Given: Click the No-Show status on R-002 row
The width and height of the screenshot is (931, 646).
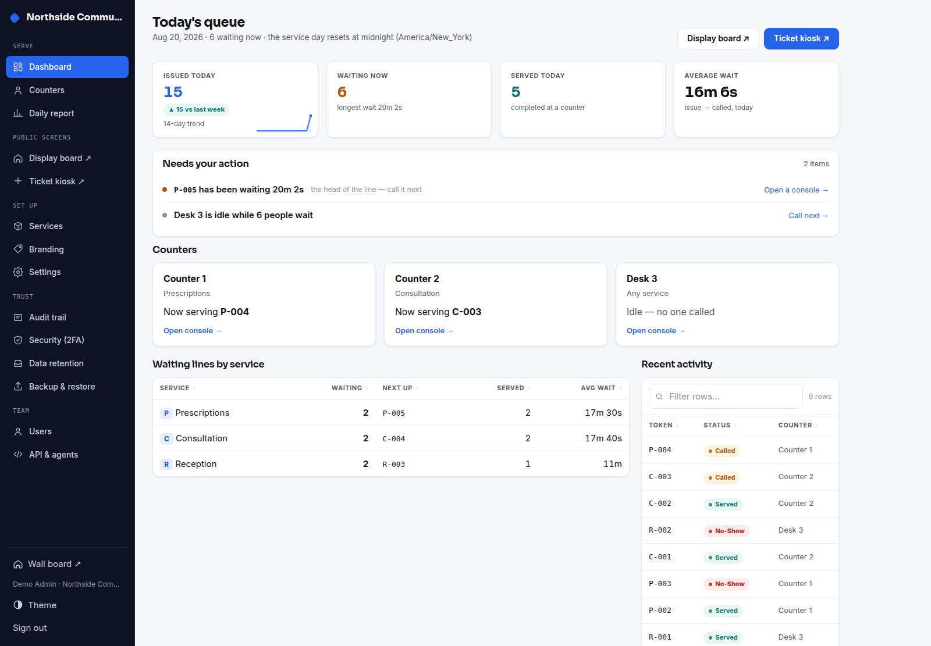Looking at the screenshot, I should coord(726,531).
